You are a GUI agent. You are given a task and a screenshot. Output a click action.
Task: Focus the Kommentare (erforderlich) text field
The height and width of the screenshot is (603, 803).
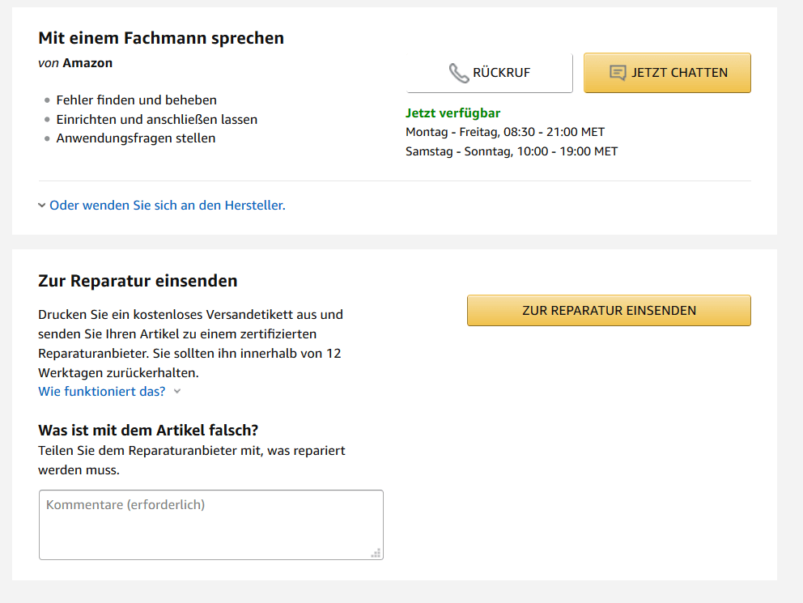210,524
